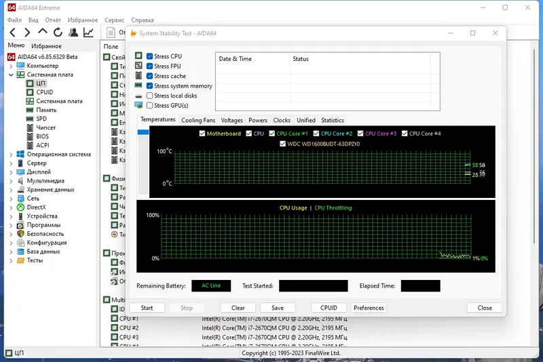Select the CPU #2 row in main window
This screenshot has width=543, height=362.
tap(229, 328)
